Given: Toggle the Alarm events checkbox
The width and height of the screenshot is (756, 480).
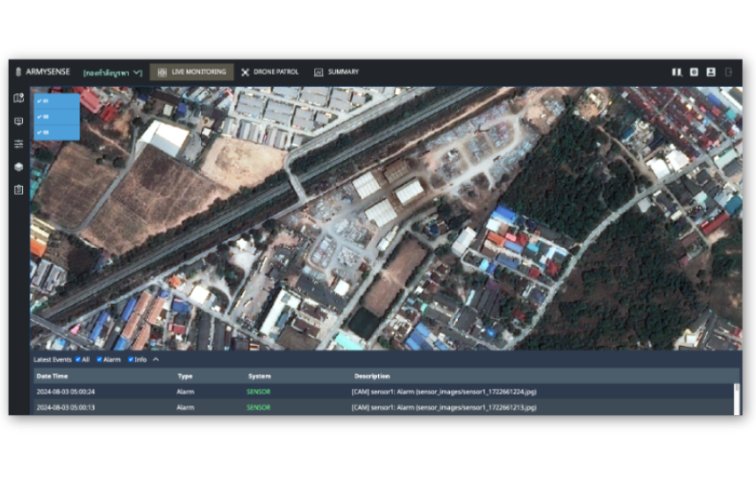Looking at the screenshot, I should tap(99, 360).
